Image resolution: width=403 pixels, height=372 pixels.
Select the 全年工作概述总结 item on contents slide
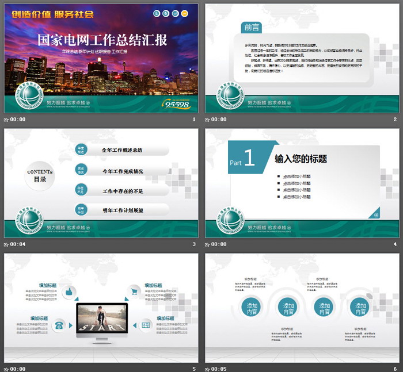coord(122,150)
